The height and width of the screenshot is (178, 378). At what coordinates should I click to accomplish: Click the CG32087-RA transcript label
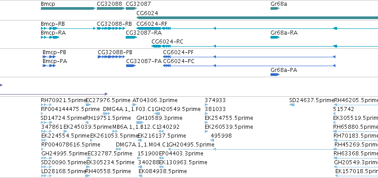[x=143, y=32]
